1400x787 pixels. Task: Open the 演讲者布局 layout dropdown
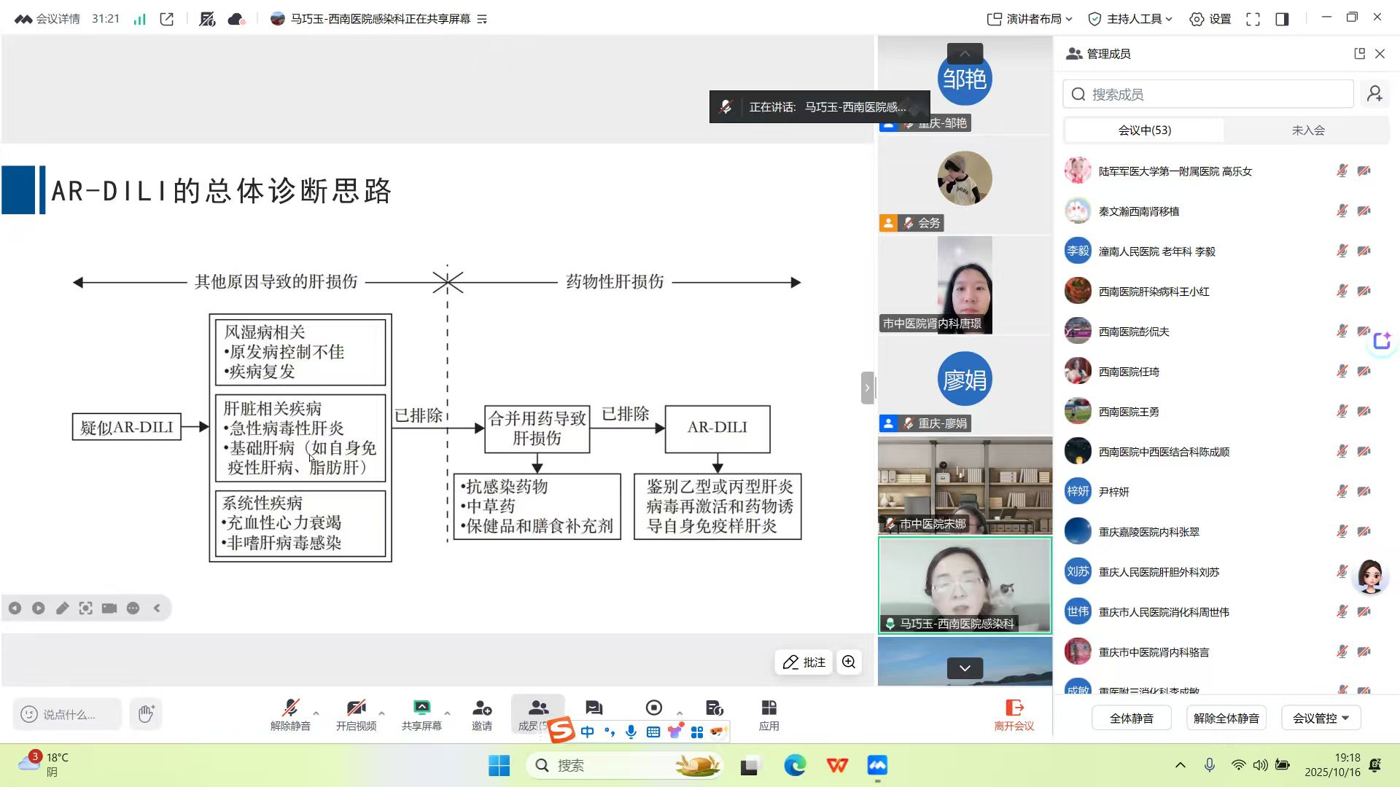pos(1028,19)
